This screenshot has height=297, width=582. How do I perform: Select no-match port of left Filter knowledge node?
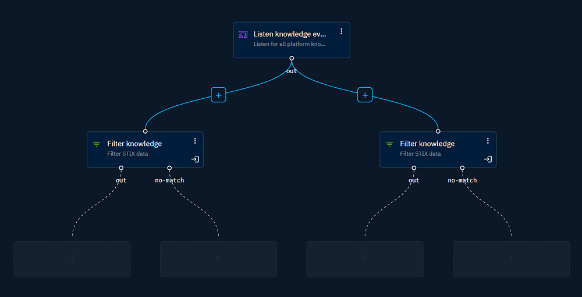point(169,168)
